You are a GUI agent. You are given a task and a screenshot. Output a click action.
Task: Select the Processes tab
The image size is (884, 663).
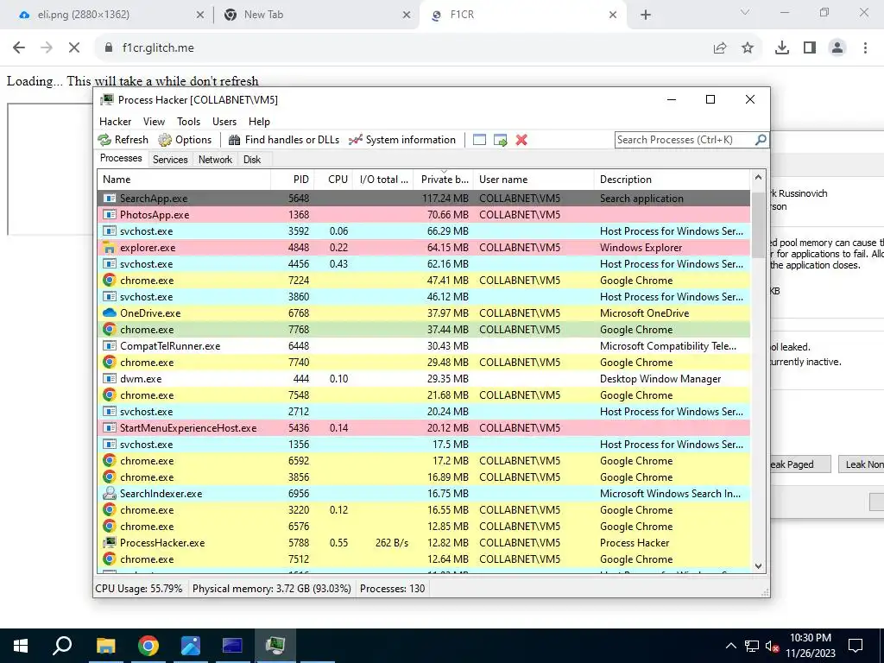click(x=121, y=158)
